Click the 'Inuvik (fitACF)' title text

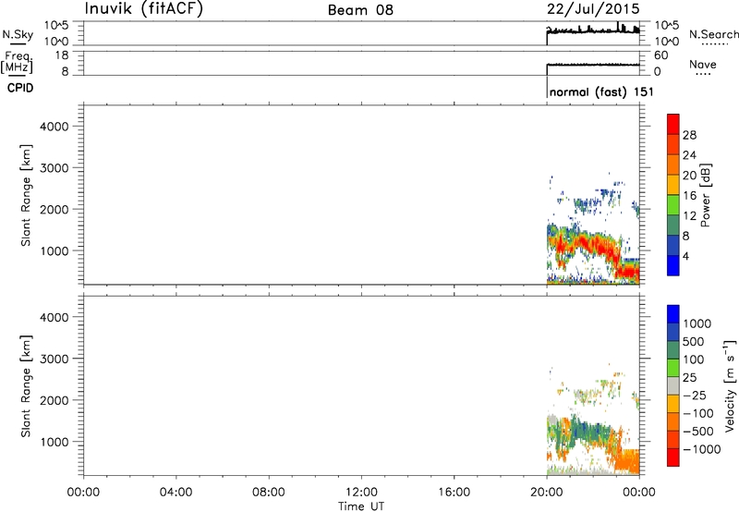tap(144, 8)
